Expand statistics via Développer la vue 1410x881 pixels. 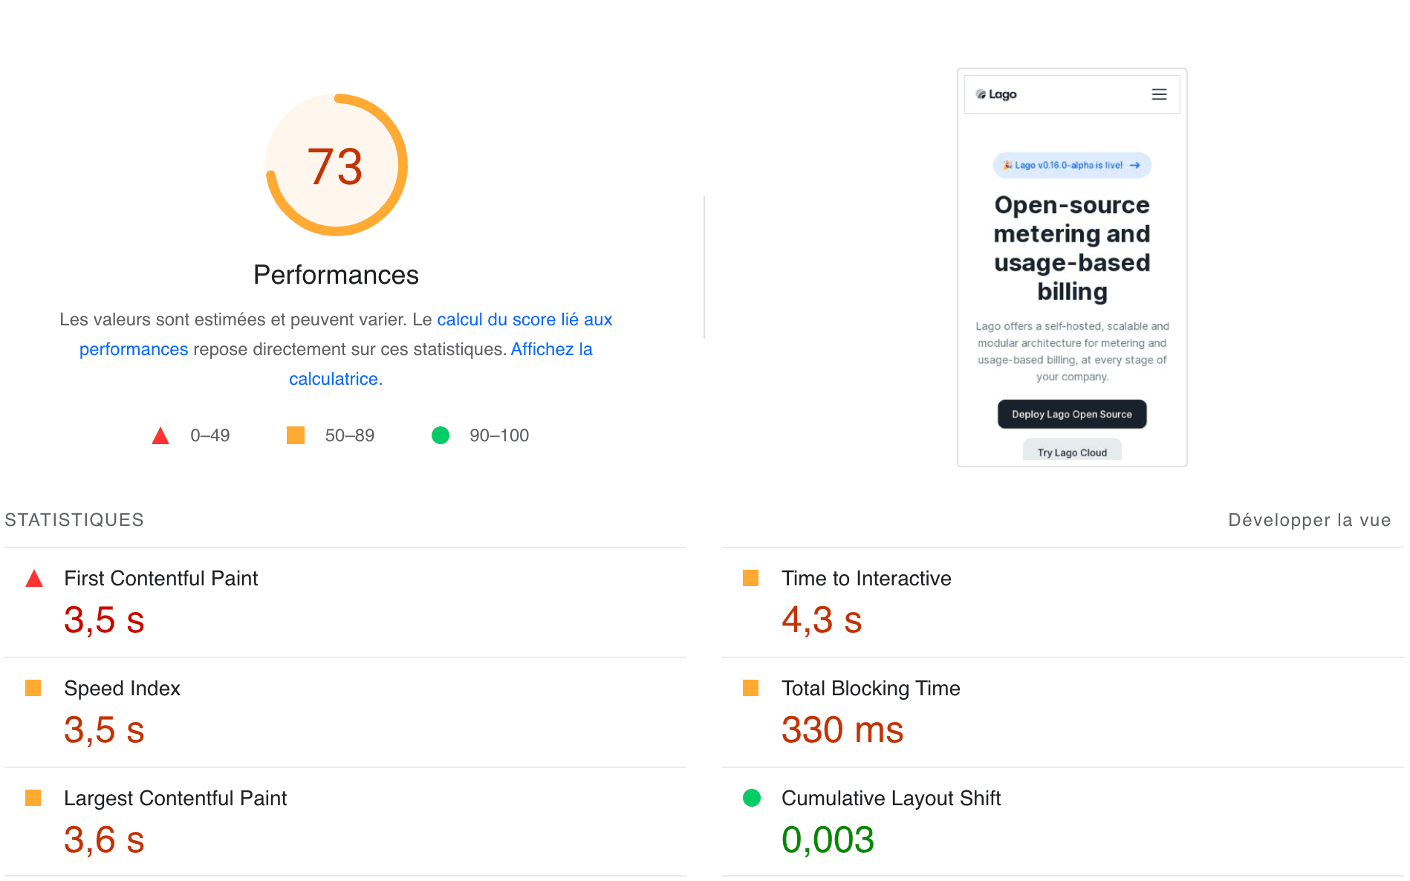(1308, 520)
